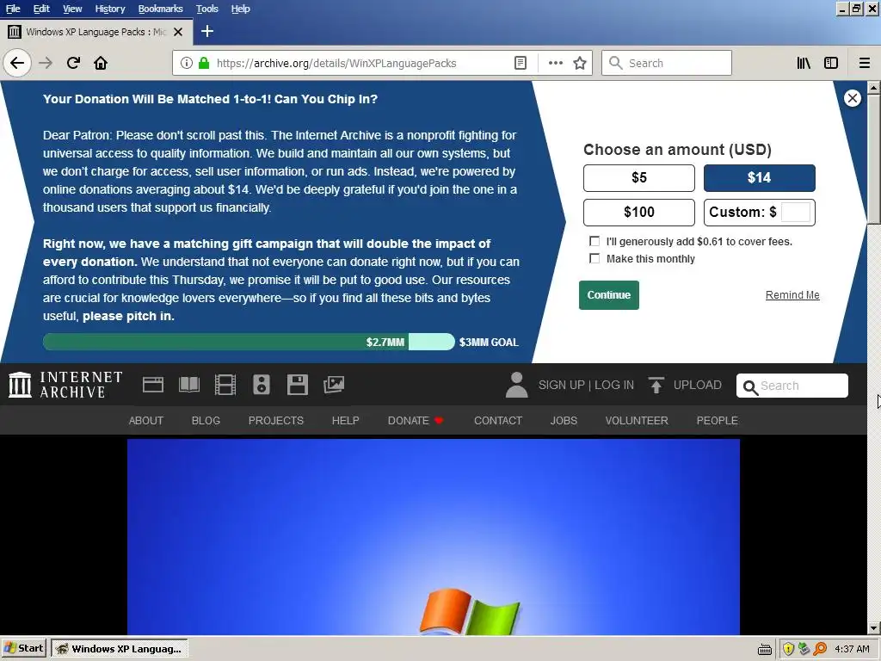Viewport: 881px width, 661px height.
Task: Click the SIGN UP link
Action: (x=561, y=385)
